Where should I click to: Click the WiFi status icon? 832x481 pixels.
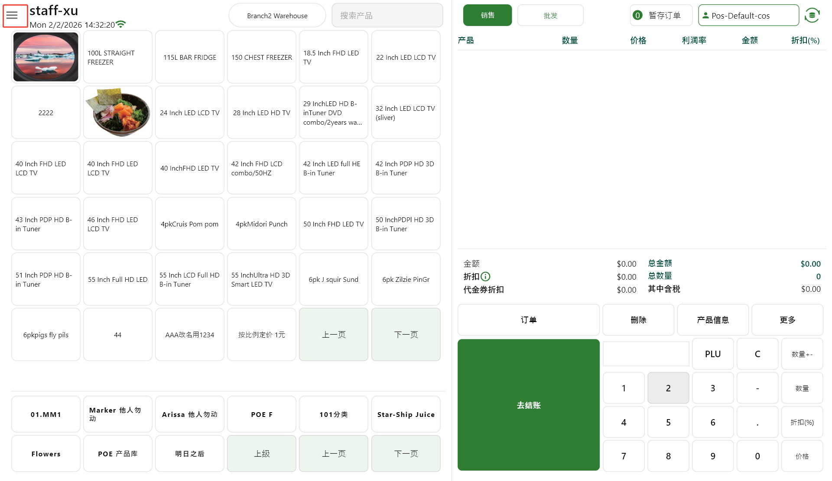(x=121, y=24)
